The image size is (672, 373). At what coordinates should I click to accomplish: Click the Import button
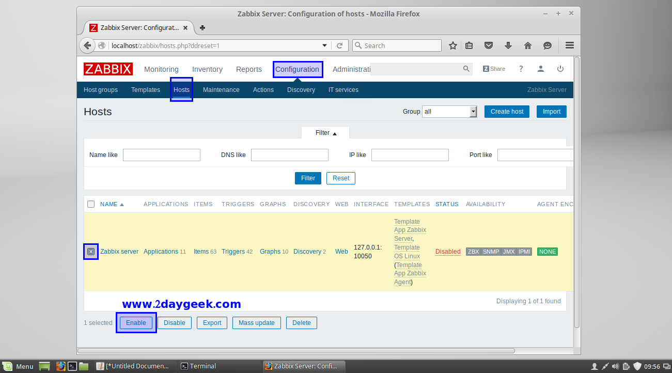pyautogui.click(x=552, y=112)
